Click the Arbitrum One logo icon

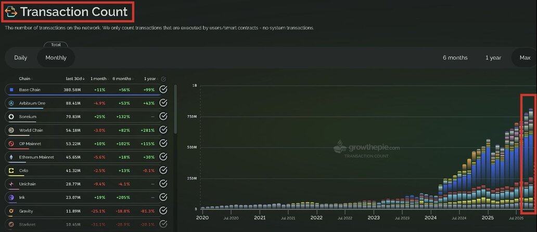[11, 103]
